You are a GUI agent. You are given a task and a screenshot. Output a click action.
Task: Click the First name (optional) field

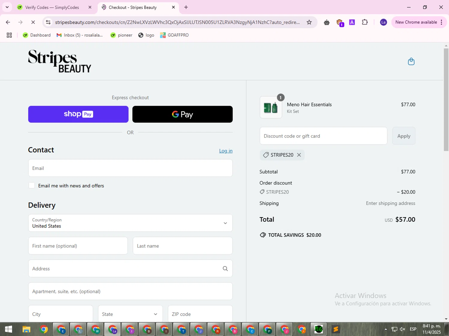click(78, 246)
